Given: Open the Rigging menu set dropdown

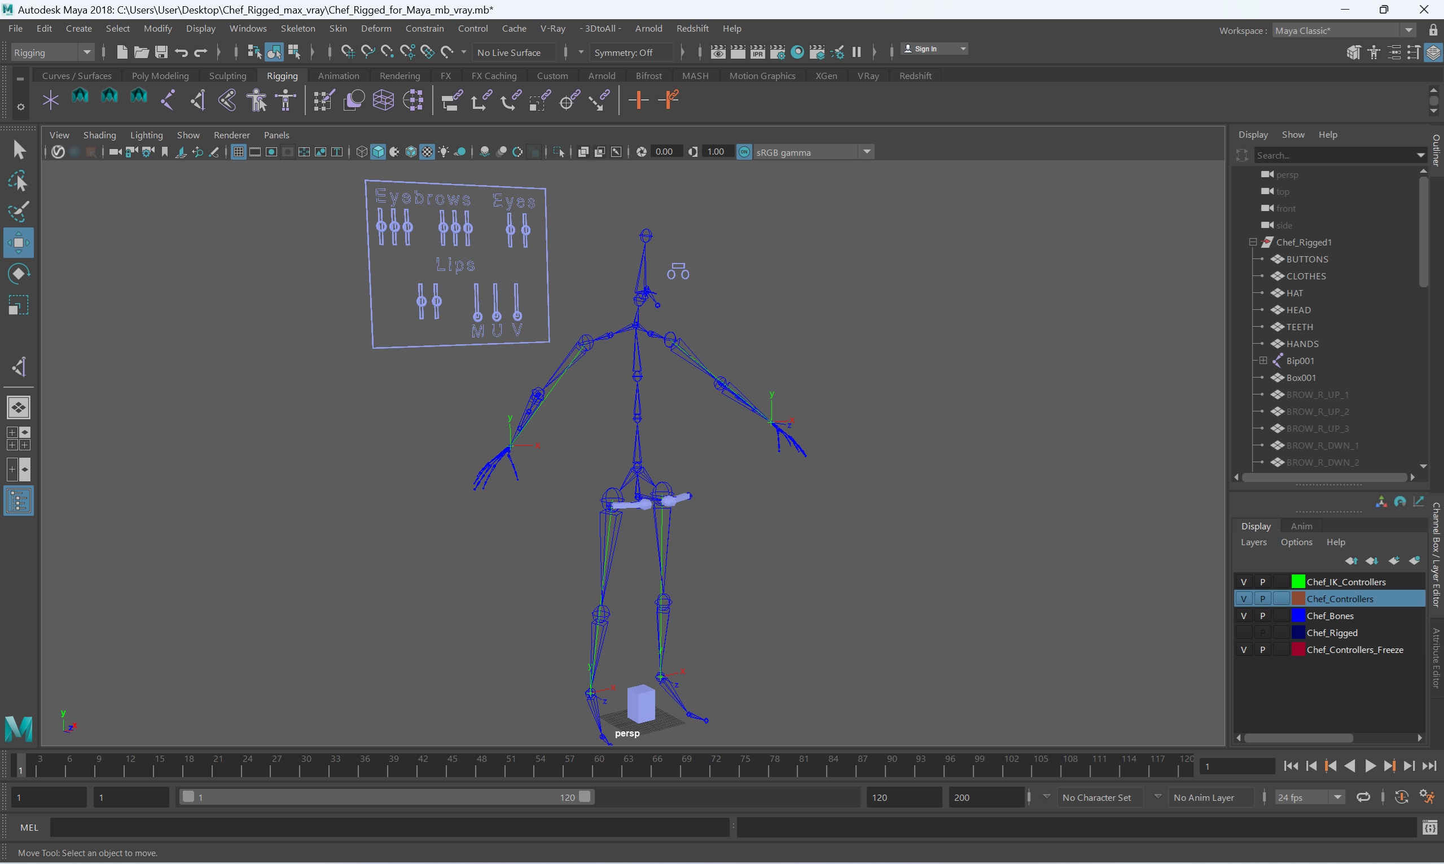Looking at the screenshot, I should 52,52.
